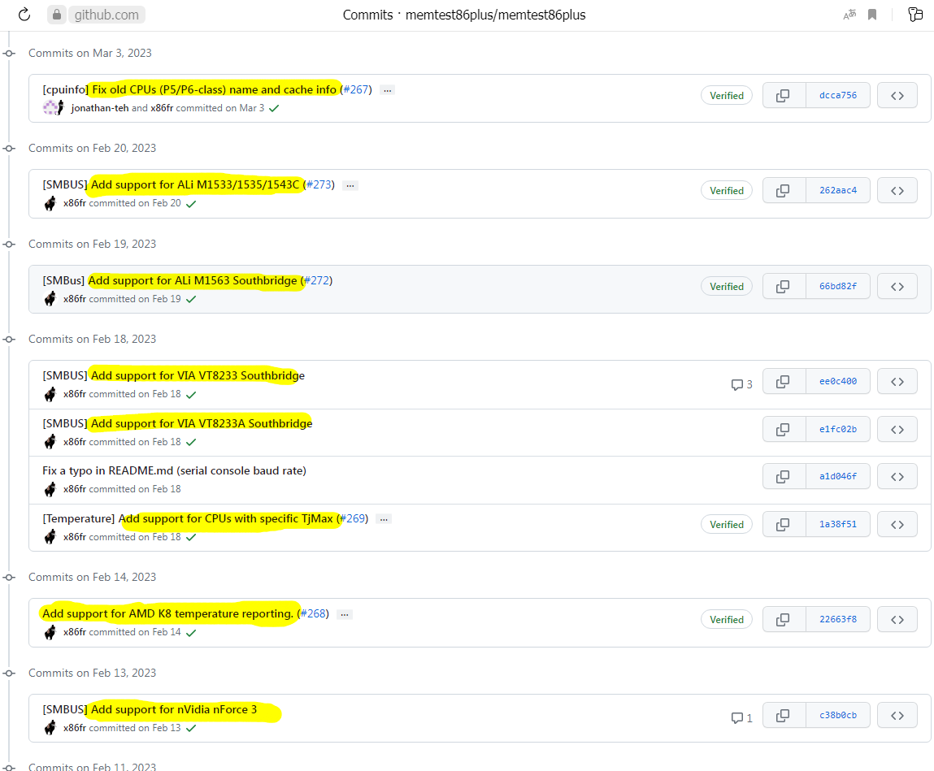Browse repository at commit 66bd82f
The height and width of the screenshot is (771, 934).
(897, 286)
